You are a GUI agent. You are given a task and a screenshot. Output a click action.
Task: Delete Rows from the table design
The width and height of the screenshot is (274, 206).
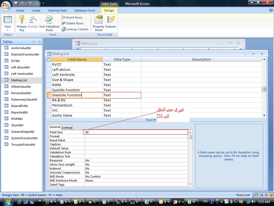point(72,23)
